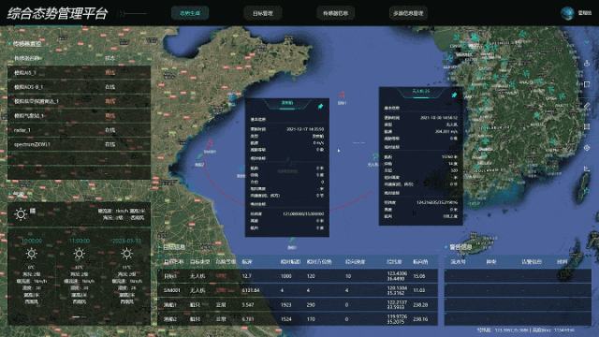Click the axis chart icon on right toolbar
This screenshot has height=337, width=599.
point(587,168)
